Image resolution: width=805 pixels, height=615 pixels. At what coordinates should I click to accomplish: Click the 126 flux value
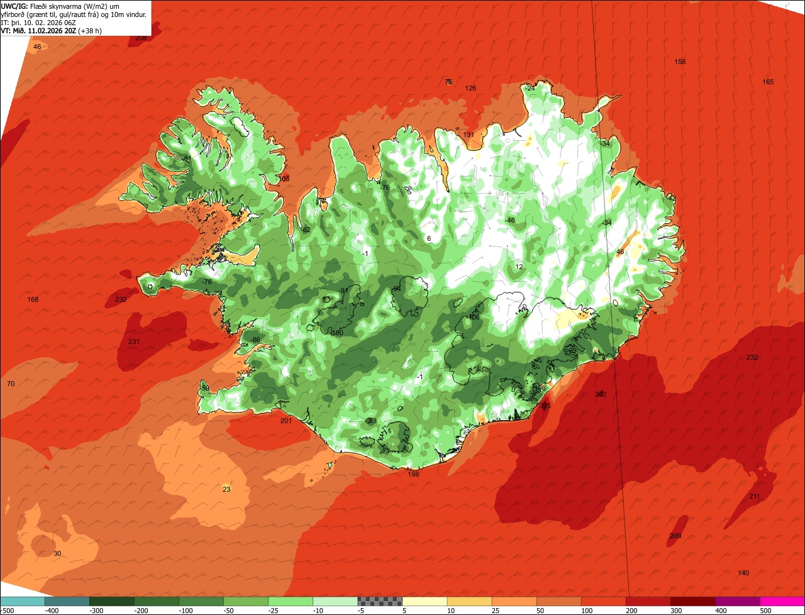coord(470,88)
